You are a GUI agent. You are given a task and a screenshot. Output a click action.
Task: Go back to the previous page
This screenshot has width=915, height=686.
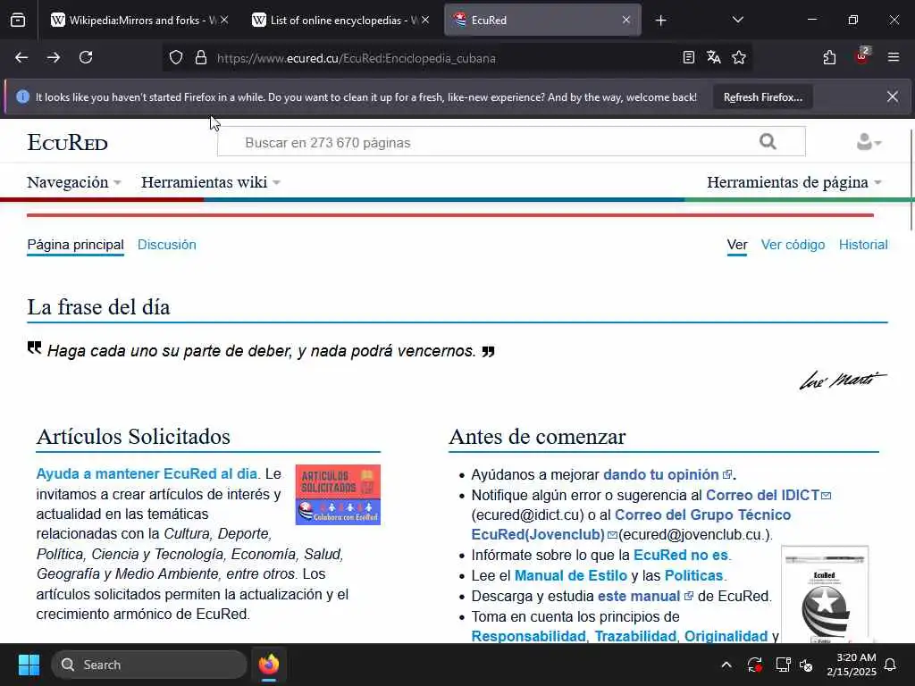click(x=21, y=57)
